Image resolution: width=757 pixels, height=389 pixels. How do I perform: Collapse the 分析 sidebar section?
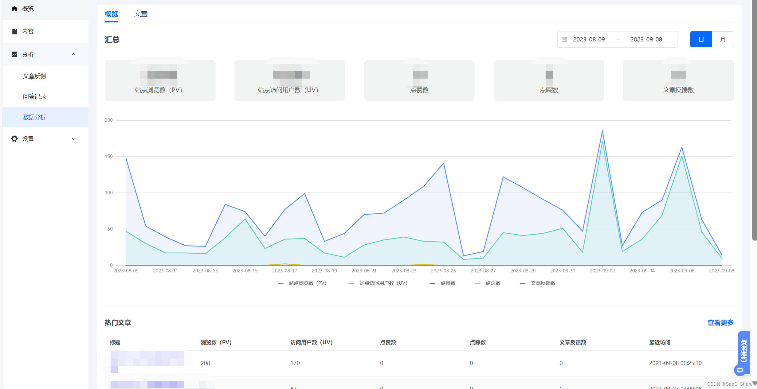point(74,54)
